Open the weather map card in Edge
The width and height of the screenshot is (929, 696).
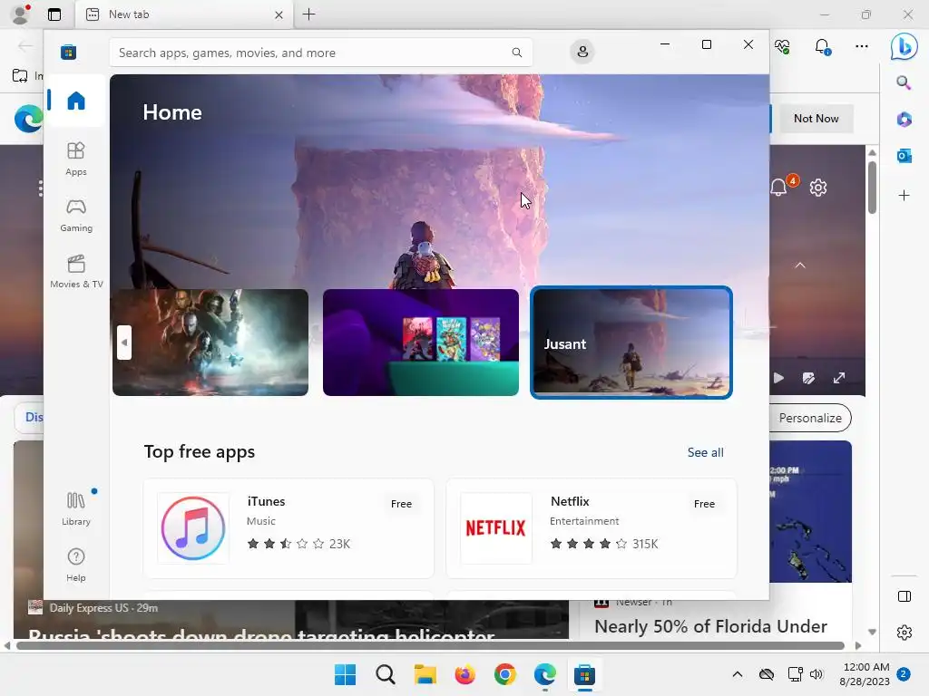pyautogui.click(x=810, y=511)
